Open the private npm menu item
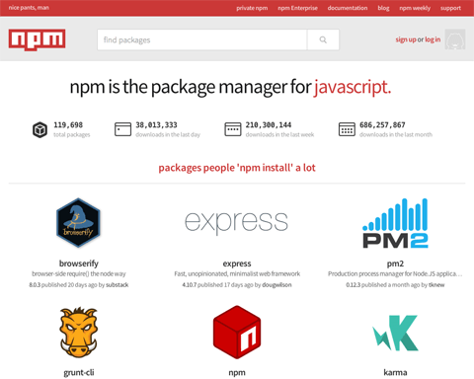The height and width of the screenshot is (379, 474). tap(252, 8)
